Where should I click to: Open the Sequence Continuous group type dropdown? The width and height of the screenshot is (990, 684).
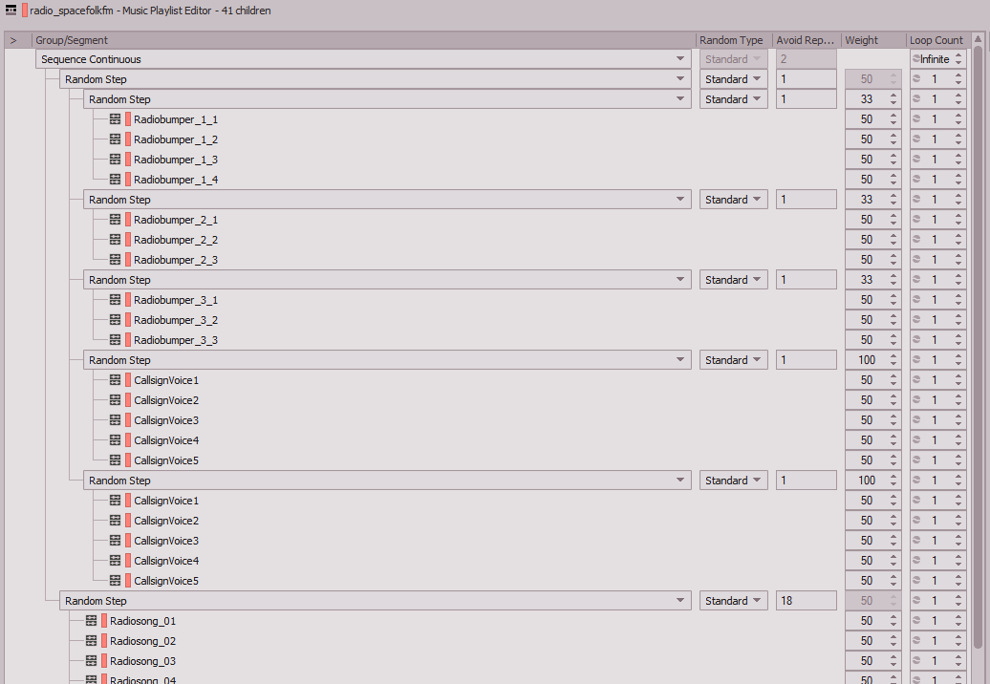click(680, 58)
